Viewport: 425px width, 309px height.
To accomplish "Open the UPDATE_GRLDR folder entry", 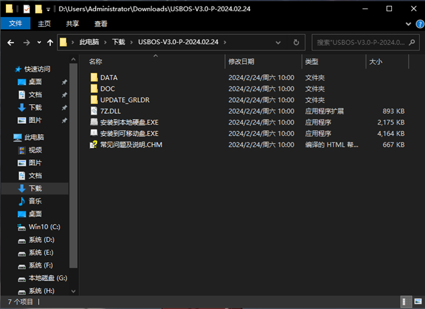I will click(124, 99).
